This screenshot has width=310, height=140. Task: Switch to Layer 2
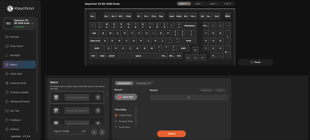click(213, 4)
